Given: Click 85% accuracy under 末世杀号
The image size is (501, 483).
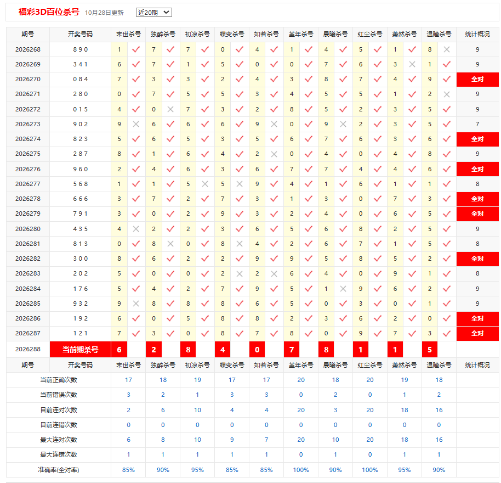Looking at the screenshot, I should [x=128, y=470].
